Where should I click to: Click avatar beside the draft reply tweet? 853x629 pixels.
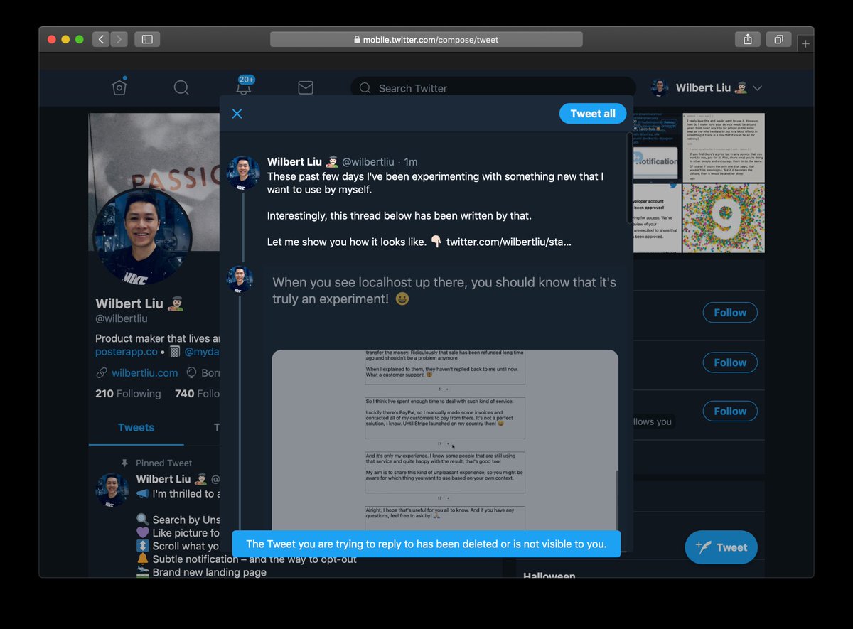[240, 279]
